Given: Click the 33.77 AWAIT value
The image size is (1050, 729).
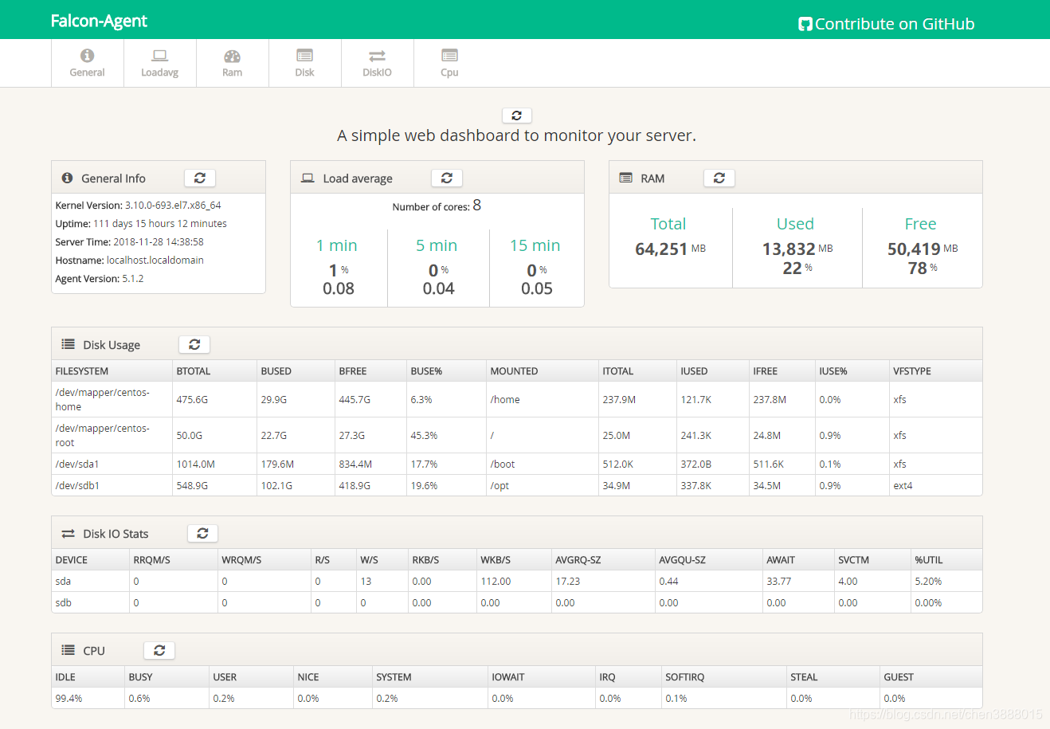Looking at the screenshot, I should pos(779,582).
